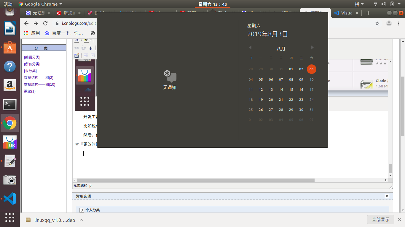405x227 pixels.
Task: Click 活动 Activities in top bar
Action: 8,4
